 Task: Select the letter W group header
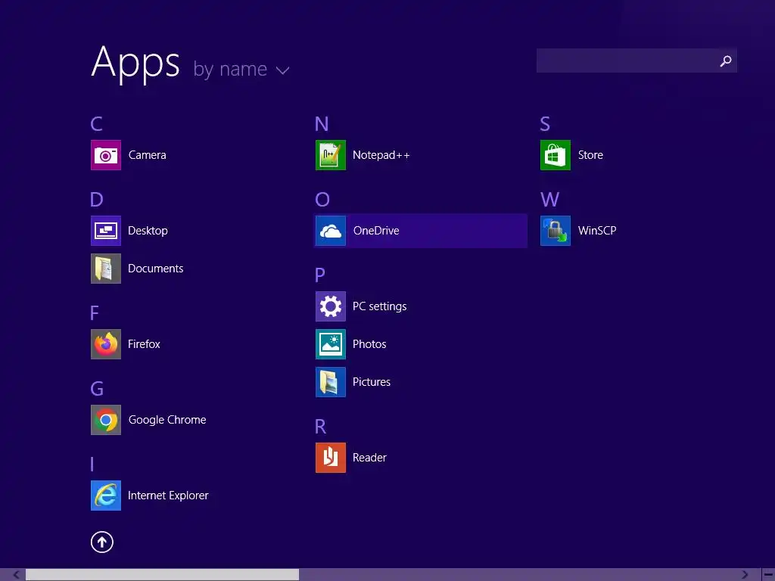[x=549, y=199]
